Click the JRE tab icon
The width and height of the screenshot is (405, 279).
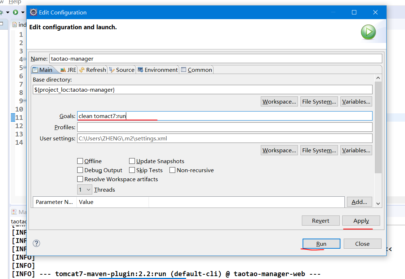click(x=63, y=70)
